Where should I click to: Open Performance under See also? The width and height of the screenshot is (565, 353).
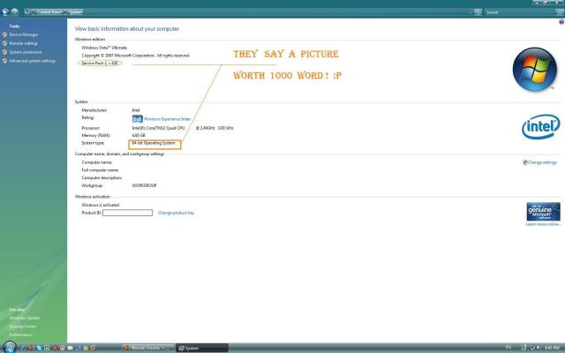pyautogui.click(x=21, y=335)
